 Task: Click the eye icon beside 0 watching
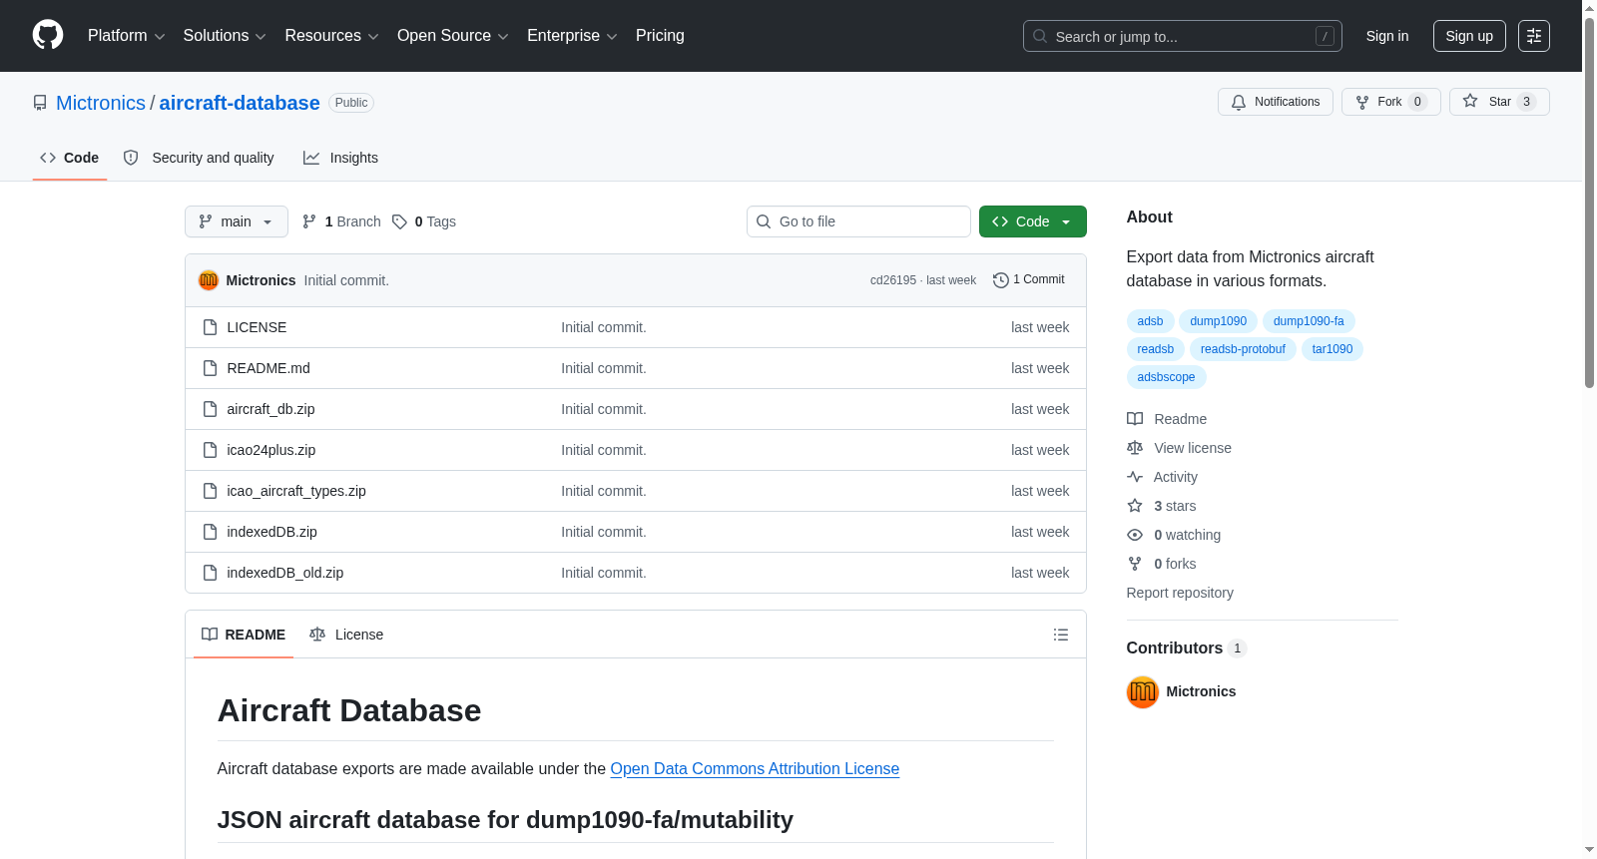1135,535
